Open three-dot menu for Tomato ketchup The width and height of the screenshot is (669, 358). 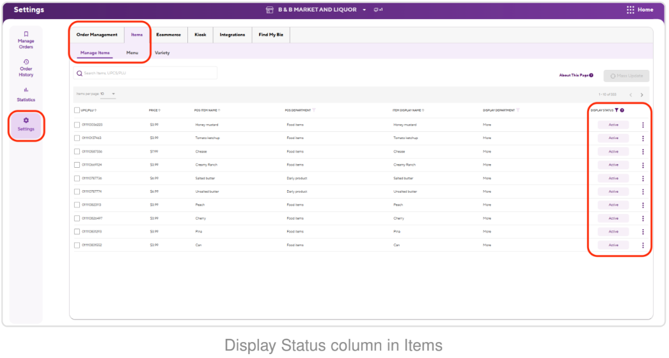(x=643, y=138)
